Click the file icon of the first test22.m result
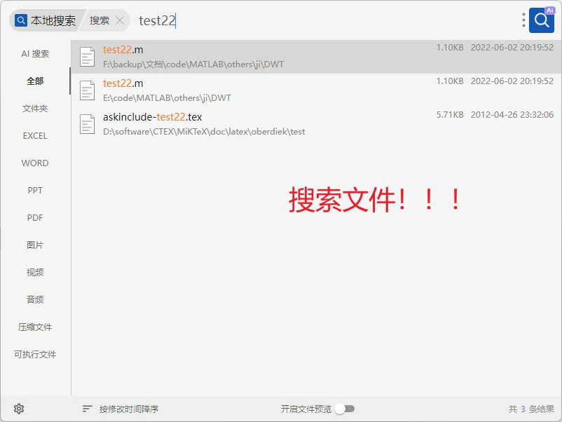562x422 pixels. [x=87, y=56]
